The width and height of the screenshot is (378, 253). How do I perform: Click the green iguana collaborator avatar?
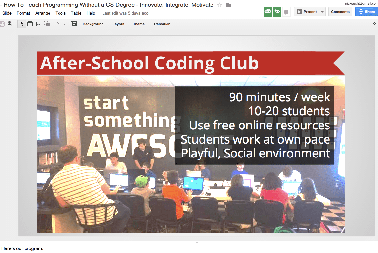click(x=277, y=12)
